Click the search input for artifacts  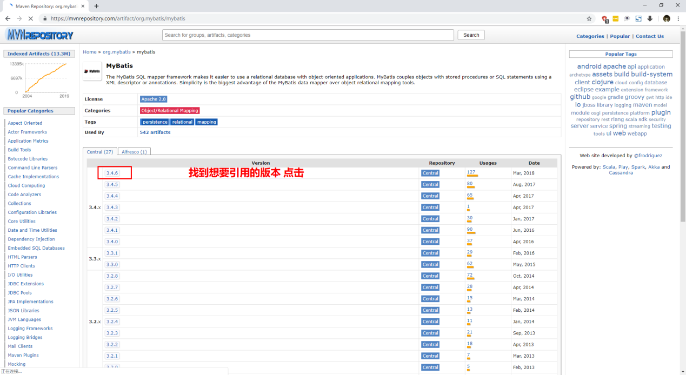[x=308, y=35]
